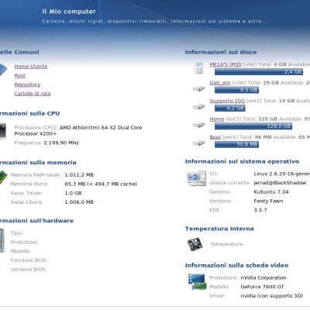Click the 4,2 GB usage bar

(230, 108)
